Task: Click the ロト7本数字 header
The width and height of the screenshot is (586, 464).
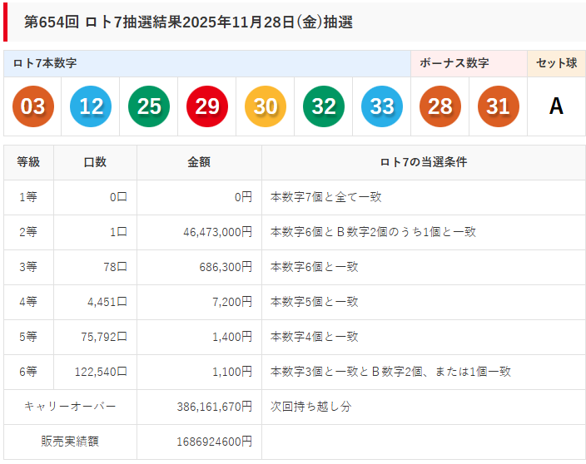Action: click(x=46, y=63)
